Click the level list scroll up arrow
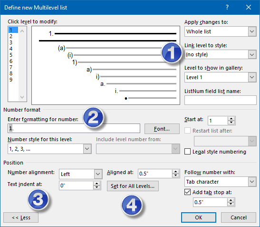This screenshot has height=227, width=260. (22, 31)
